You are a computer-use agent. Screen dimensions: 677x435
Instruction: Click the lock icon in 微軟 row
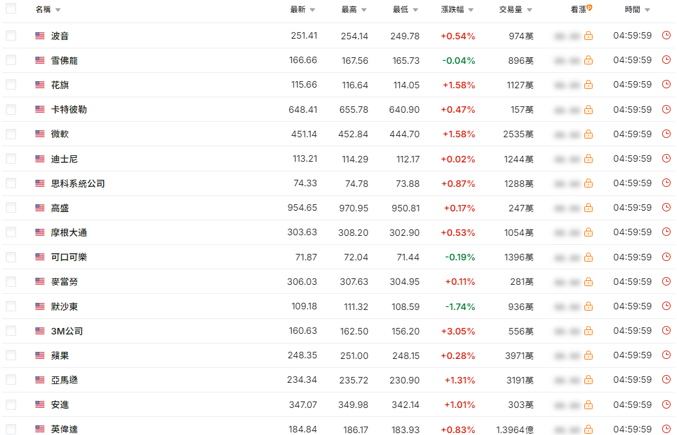click(588, 134)
